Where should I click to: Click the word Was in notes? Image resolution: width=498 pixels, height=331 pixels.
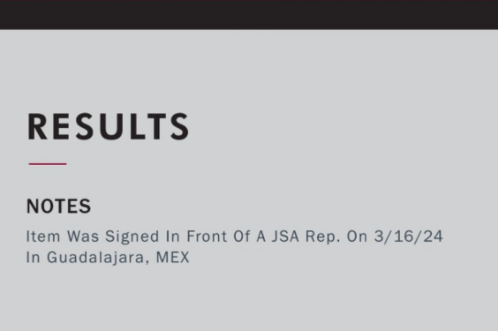pyautogui.click(x=83, y=237)
